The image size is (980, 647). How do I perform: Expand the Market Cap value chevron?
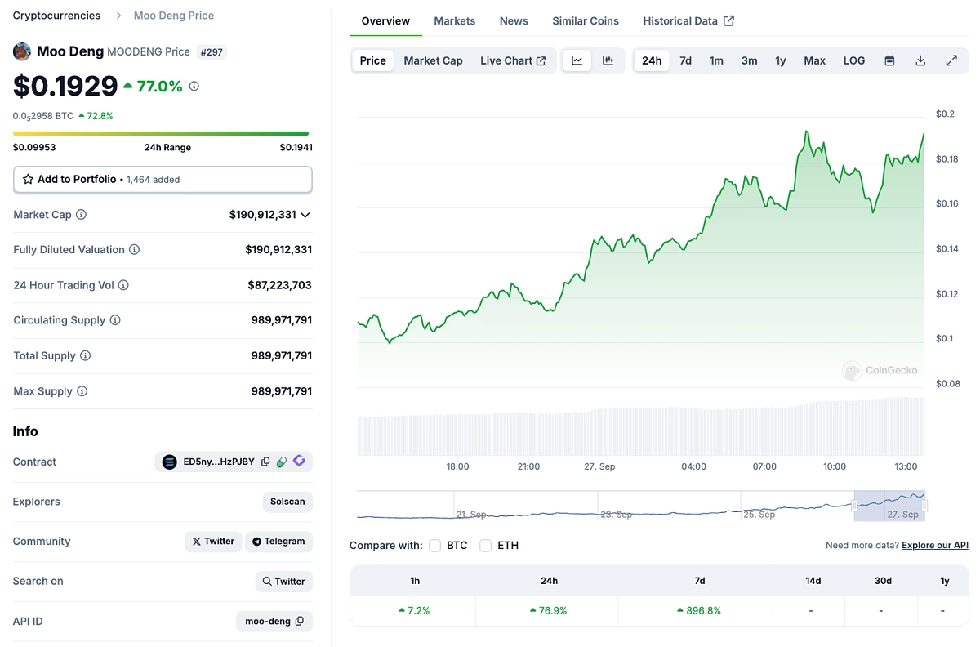click(x=305, y=215)
